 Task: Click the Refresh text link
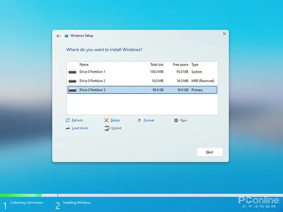coord(77,120)
